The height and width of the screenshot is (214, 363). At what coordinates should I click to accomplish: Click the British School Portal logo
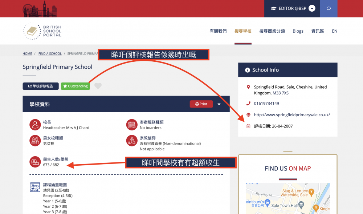point(42,31)
